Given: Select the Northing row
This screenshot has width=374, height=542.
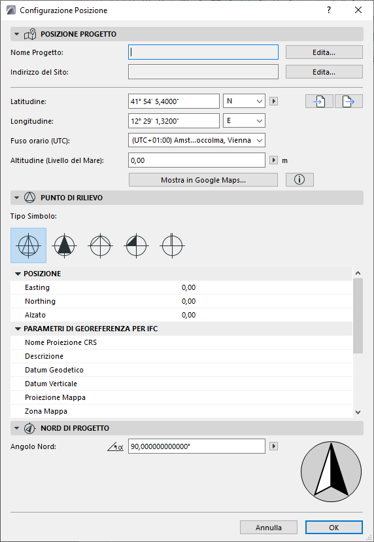Looking at the screenshot, I should 181,301.
